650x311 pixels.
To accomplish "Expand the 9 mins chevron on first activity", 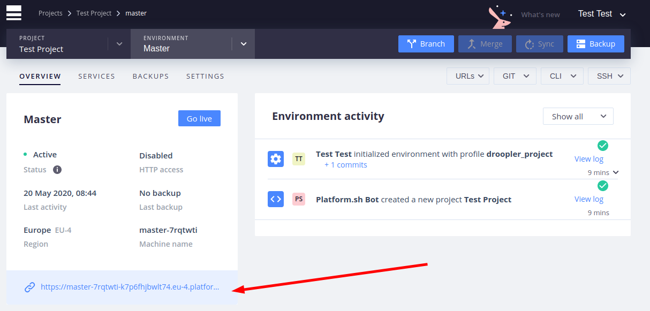I will click(x=616, y=172).
